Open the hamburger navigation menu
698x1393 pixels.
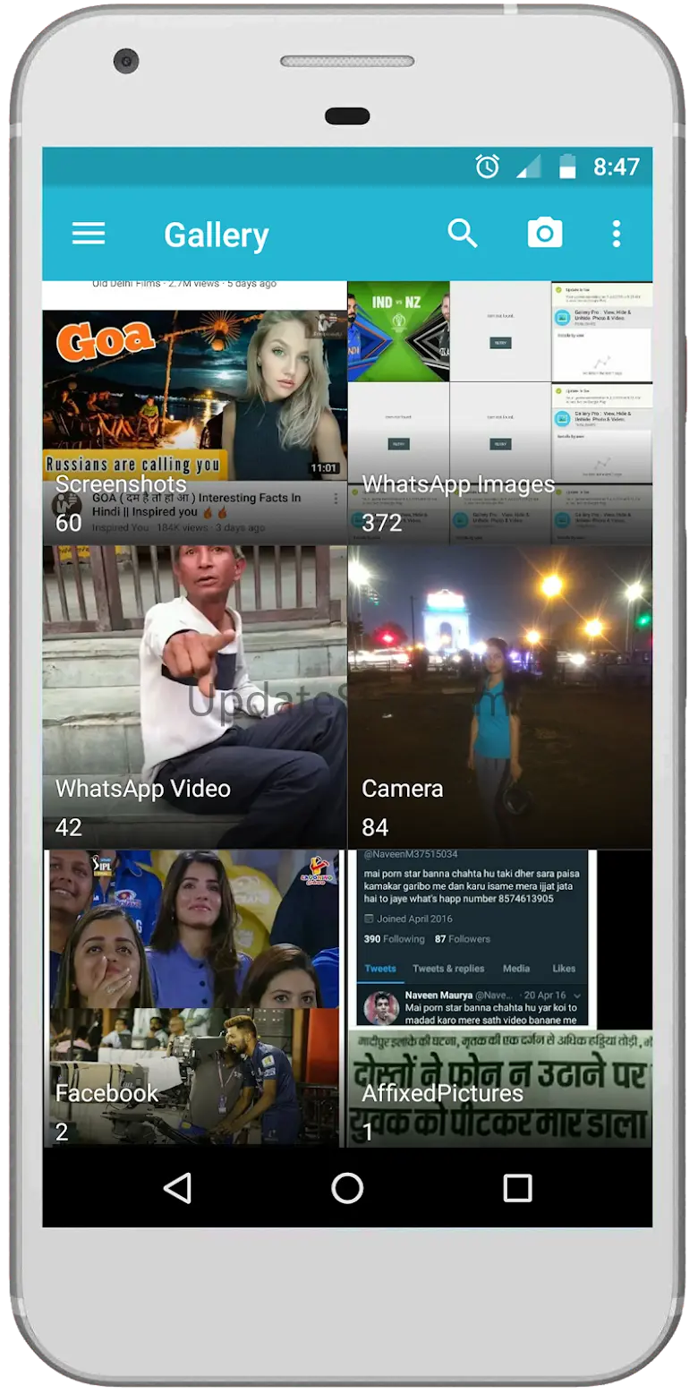89,234
